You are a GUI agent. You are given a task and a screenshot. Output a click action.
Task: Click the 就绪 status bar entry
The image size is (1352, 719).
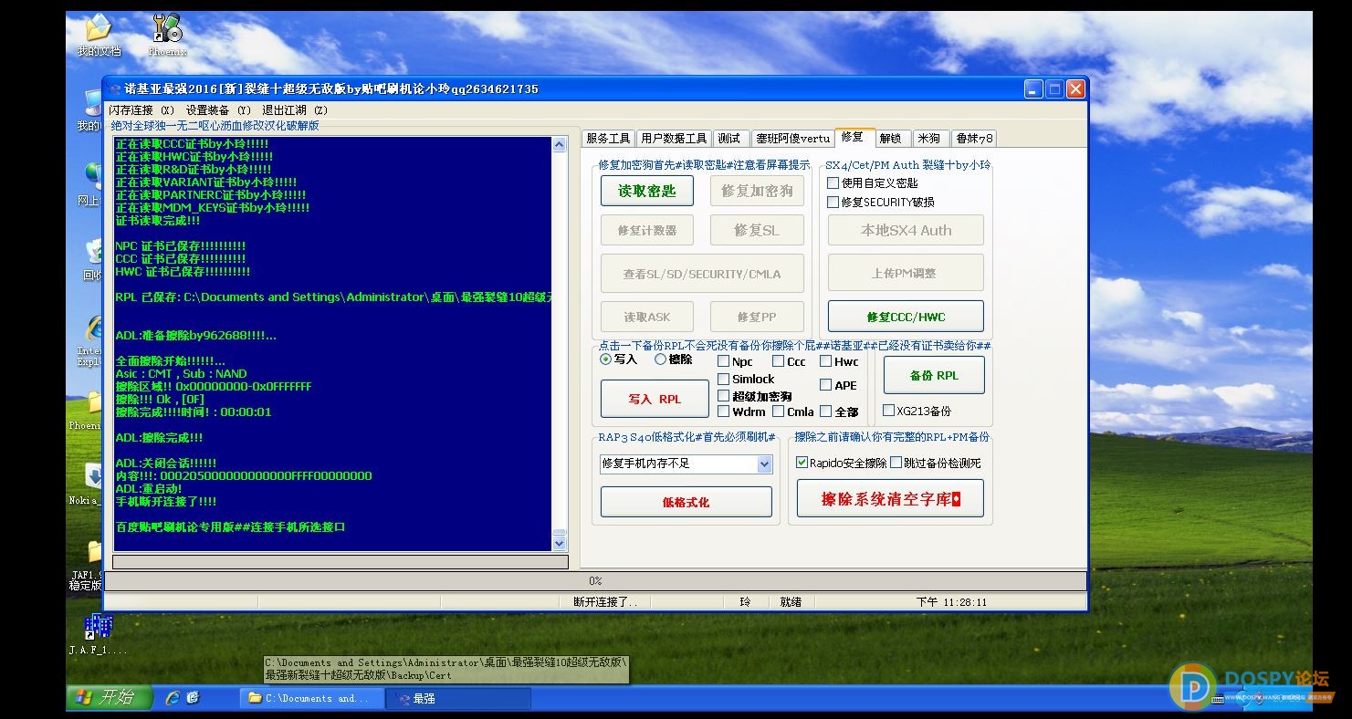791,602
